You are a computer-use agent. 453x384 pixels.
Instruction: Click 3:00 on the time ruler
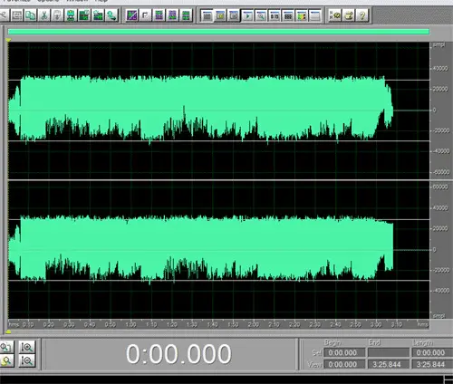(x=376, y=325)
